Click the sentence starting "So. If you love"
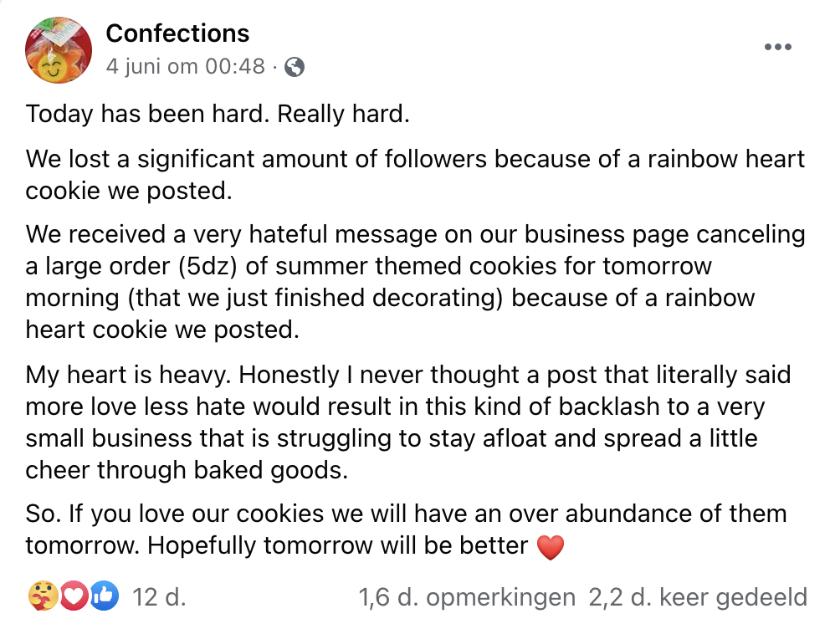The width and height of the screenshot is (830, 629). pos(406,514)
